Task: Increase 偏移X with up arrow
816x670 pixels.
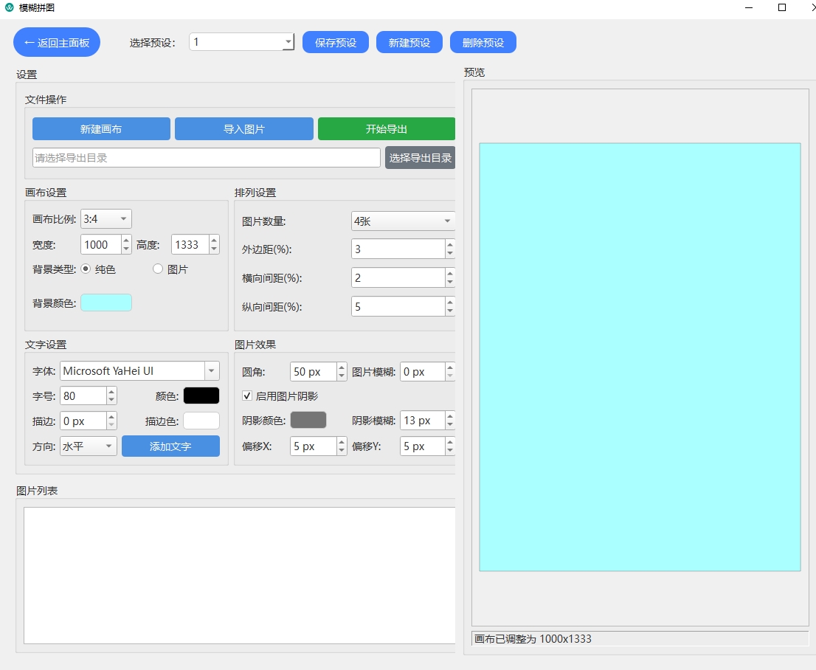Action: 342,441
